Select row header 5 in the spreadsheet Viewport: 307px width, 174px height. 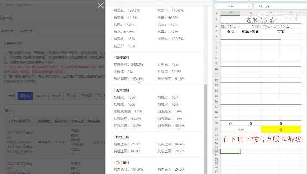point(216,42)
